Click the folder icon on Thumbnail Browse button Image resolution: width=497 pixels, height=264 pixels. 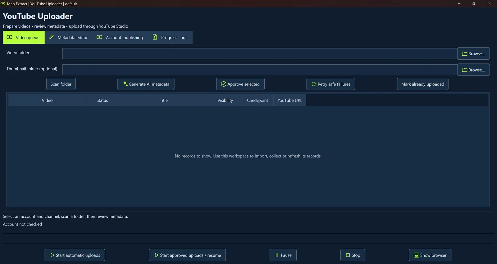click(x=465, y=70)
